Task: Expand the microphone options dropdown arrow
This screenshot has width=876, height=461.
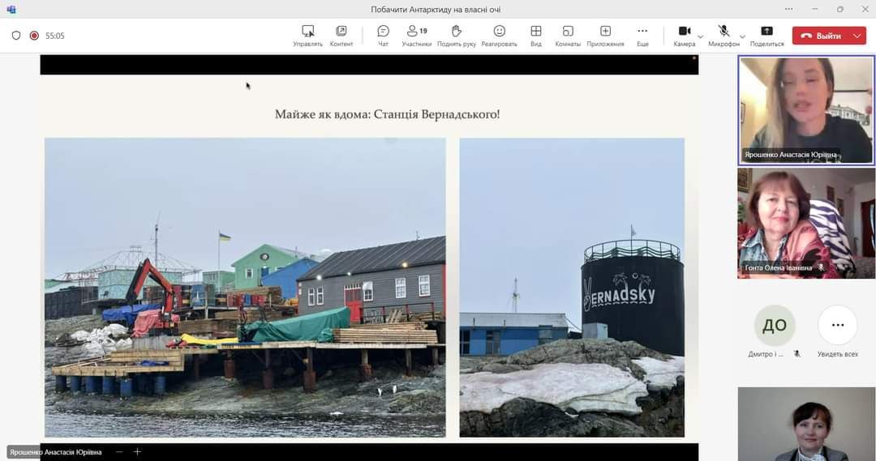Action: [742, 36]
